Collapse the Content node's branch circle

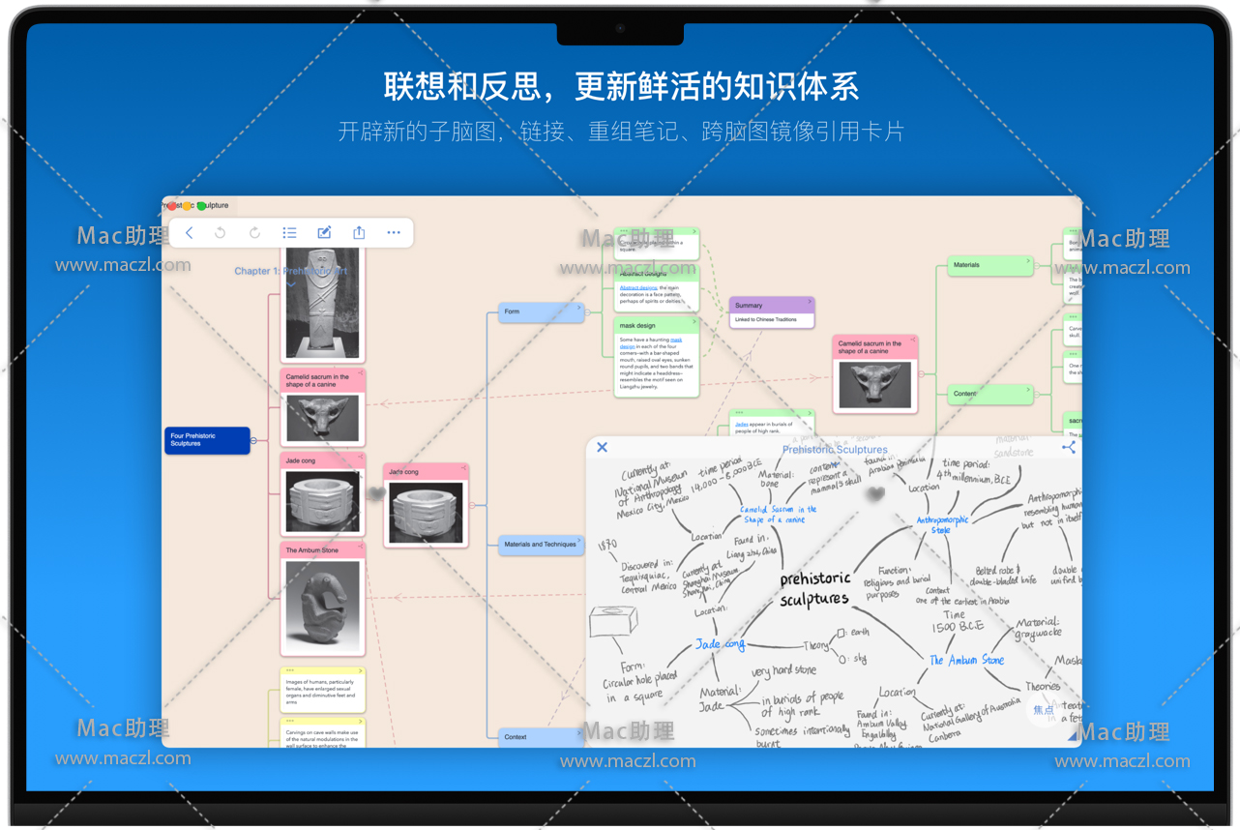click(x=1037, y=394)
